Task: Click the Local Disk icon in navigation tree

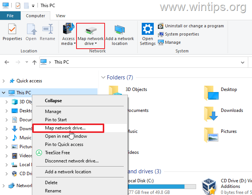Action: click(x=15, y=165)
